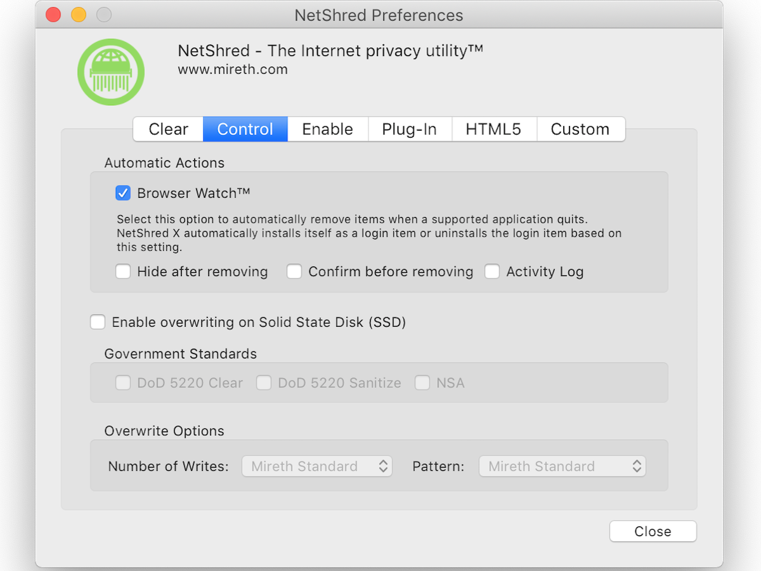Turn on the Activity Log checkbox
This screenshot has height=571, width=761.
492,272
